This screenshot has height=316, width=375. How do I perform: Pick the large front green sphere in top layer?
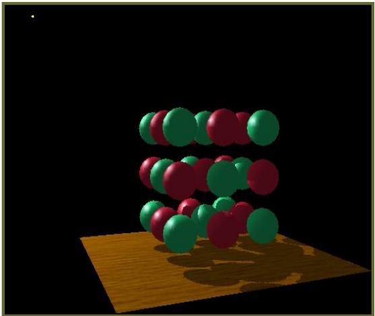[x=180, y=127]
